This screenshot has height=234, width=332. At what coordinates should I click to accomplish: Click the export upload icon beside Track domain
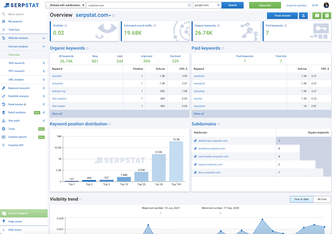point(303,16)
